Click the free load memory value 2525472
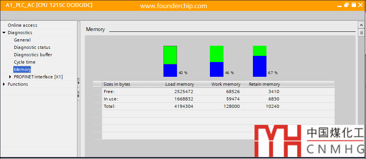 [x=184, y=92]
